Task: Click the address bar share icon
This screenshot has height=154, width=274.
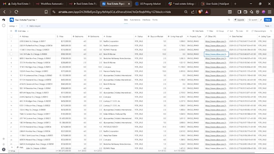Action: [x=193, y=12]
